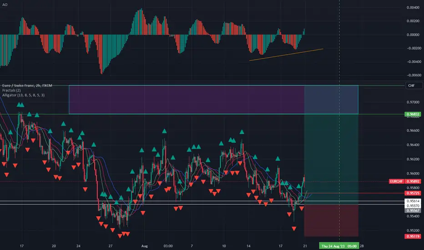
Task: Select the white horizontal line at 0.95570
Action: (x=202, y=205)
